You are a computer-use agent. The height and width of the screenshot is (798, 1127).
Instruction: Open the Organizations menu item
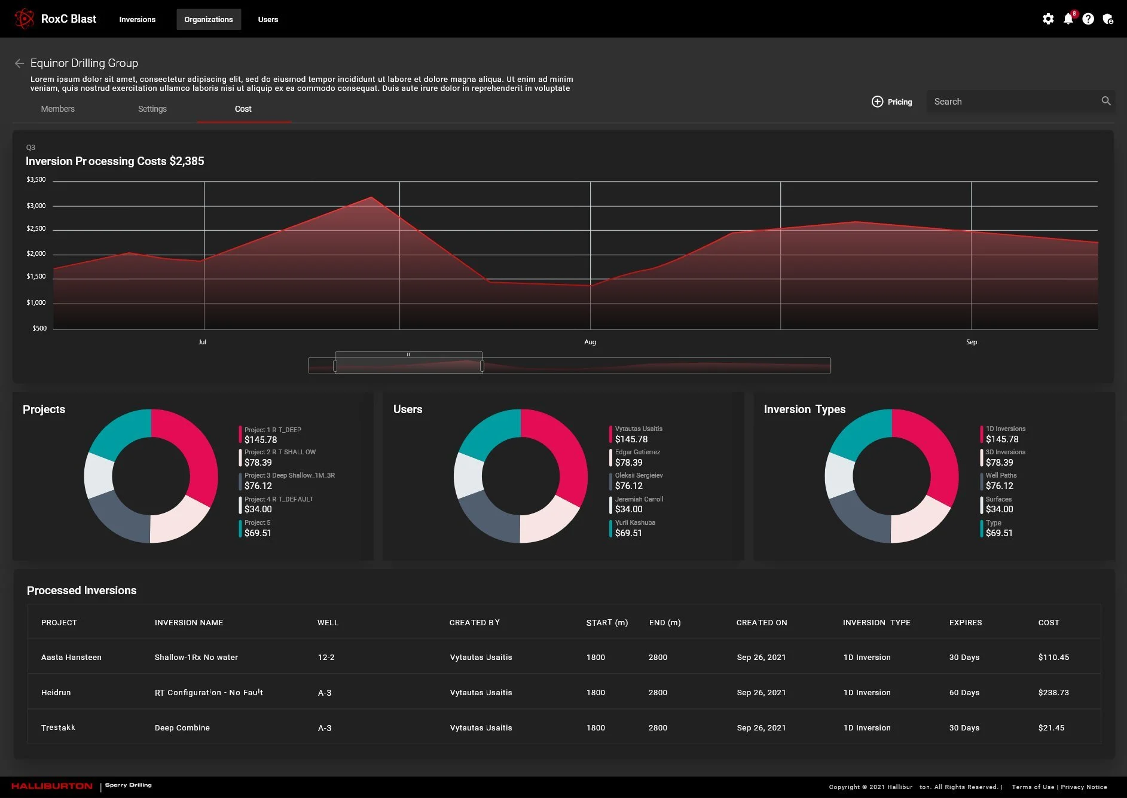tap(209, 19)
